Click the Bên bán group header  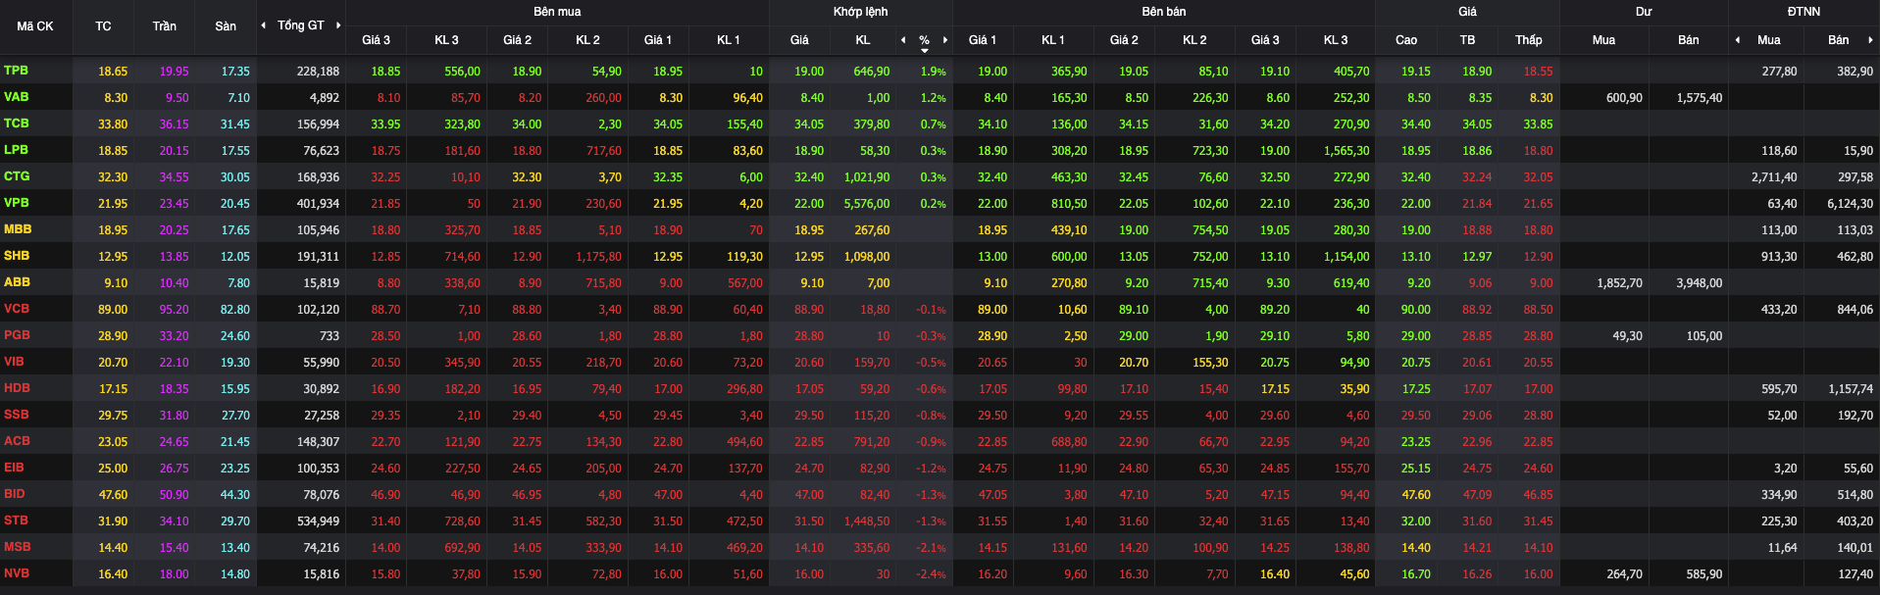pos(1163,12)
